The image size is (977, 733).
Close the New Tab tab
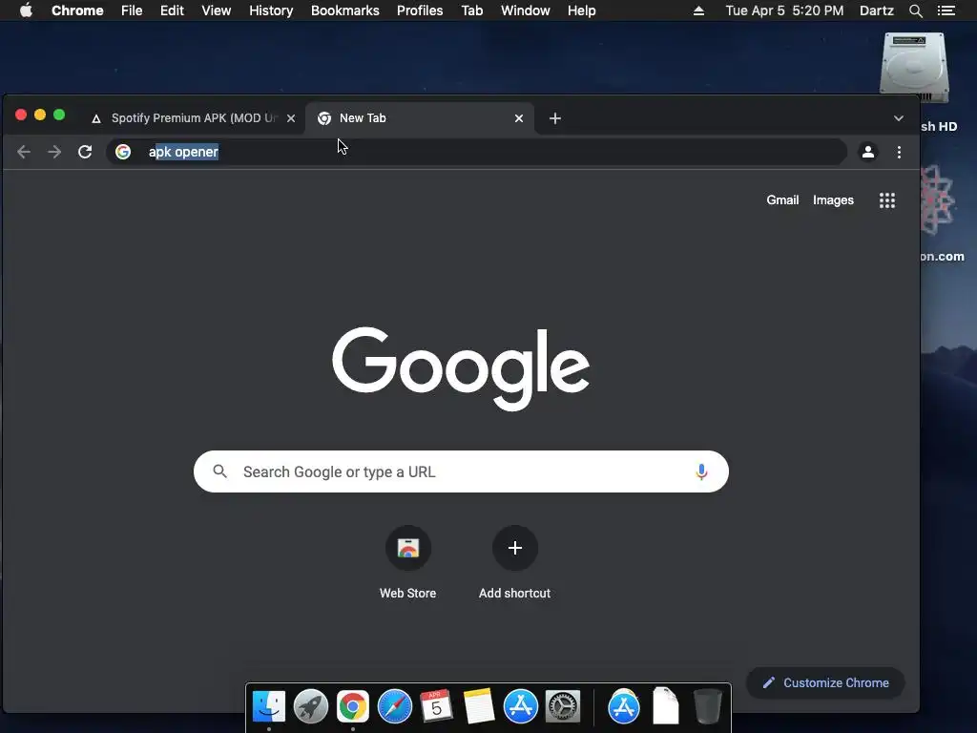coord(519,118)
